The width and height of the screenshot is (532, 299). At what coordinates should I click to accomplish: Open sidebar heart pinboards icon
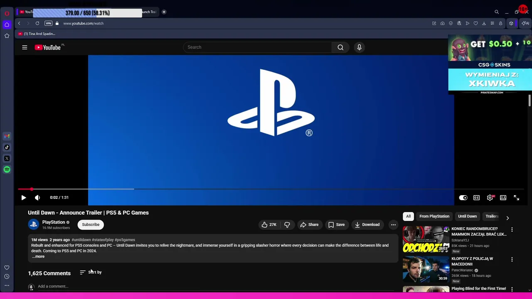click(x=7, y=268)
